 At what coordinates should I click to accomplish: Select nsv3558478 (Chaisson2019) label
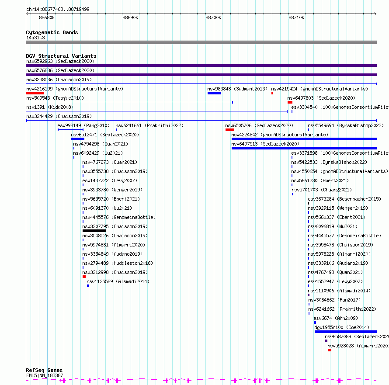pos(340,245)
